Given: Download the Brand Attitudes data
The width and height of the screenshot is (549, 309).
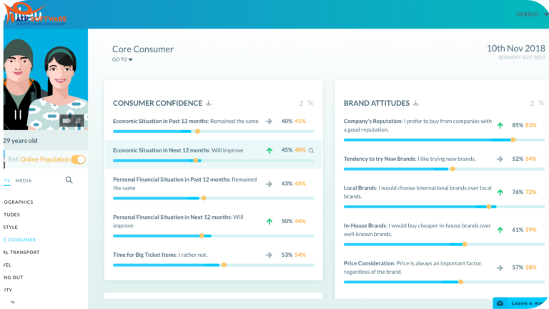Looking at the screenshot, I should 415,103.
